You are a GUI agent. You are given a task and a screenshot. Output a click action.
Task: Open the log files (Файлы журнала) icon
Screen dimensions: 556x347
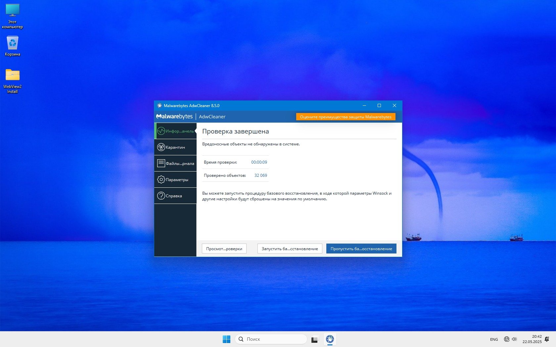click(x=161, y=163)
